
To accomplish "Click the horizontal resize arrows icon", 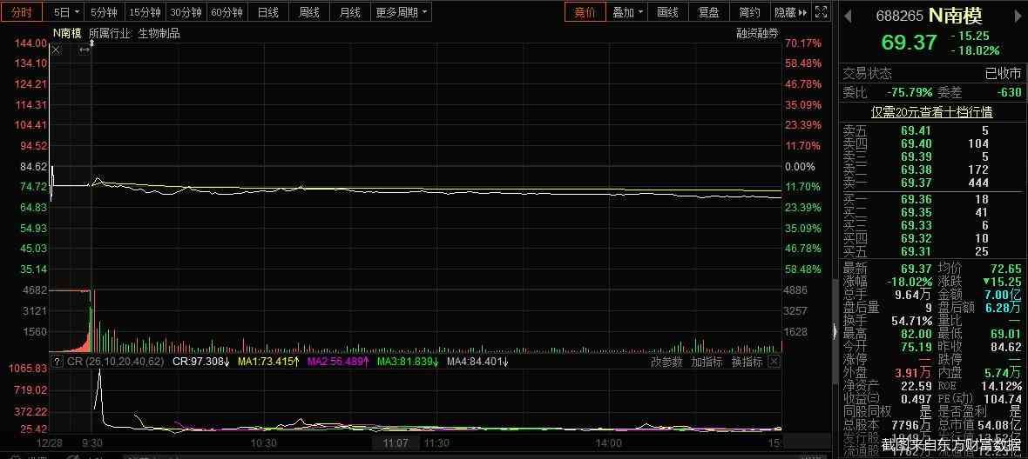I will point(85,50).
